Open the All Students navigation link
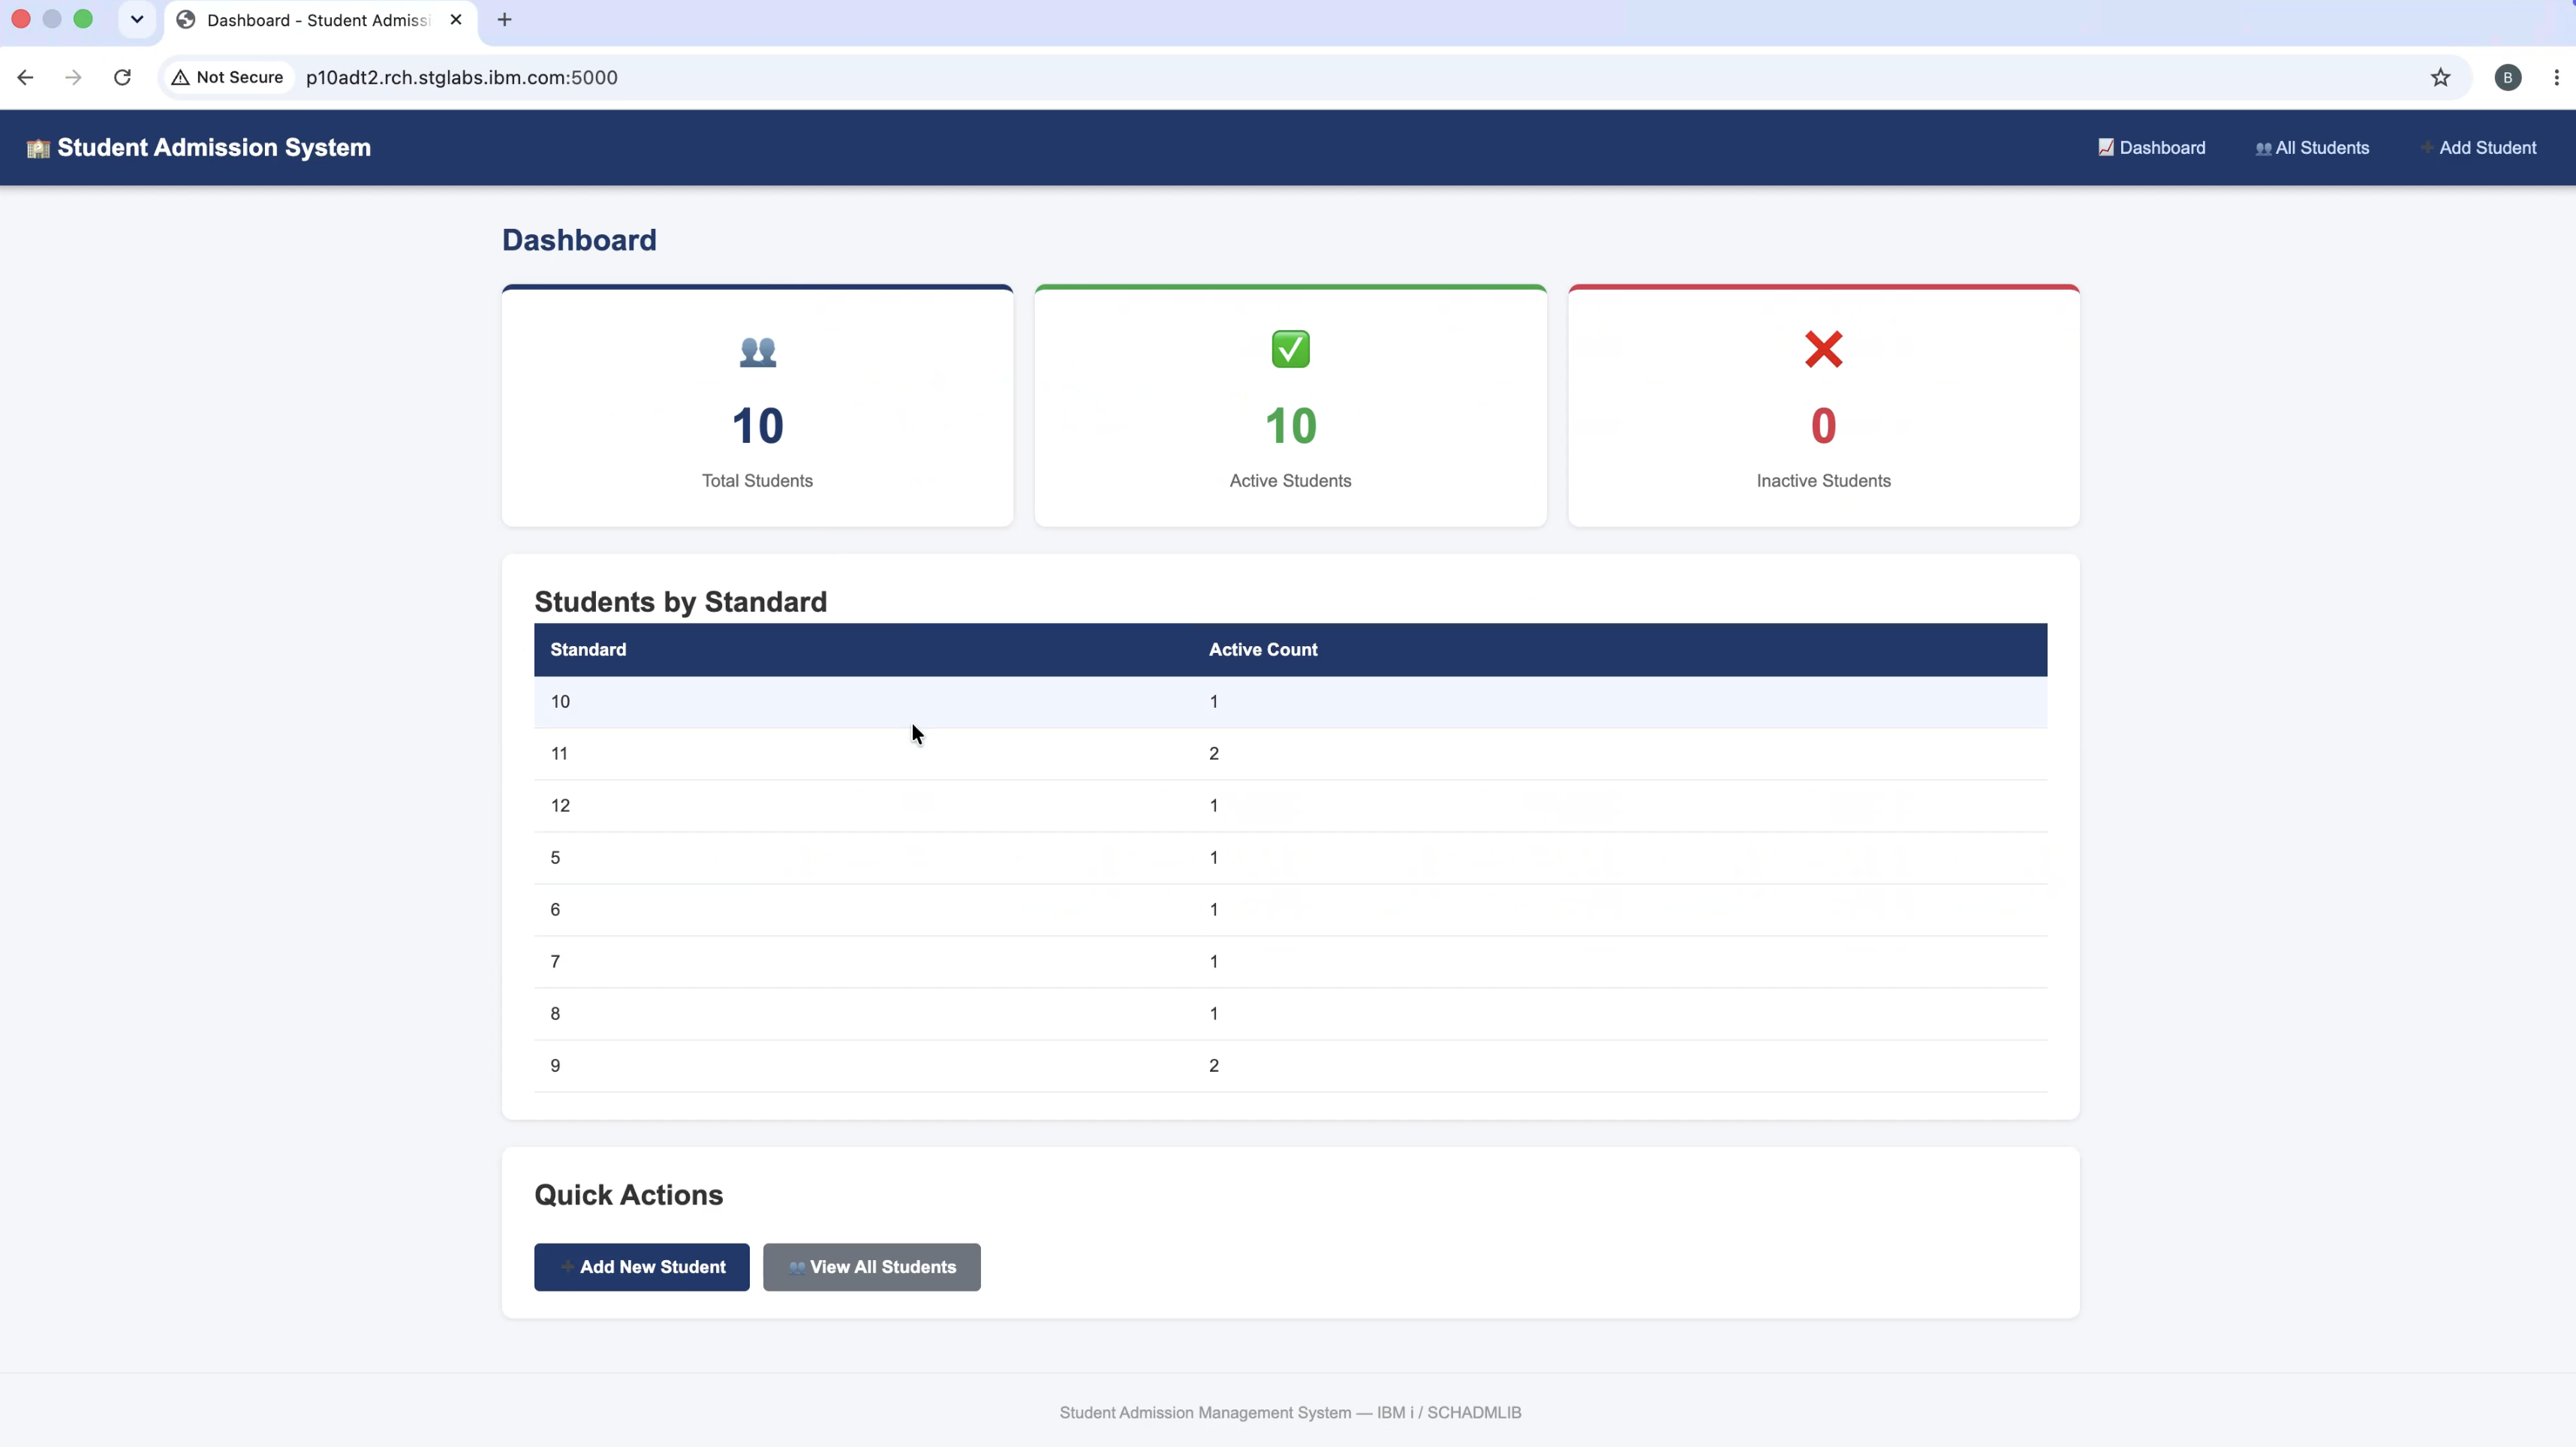The width and height of the screenshot is (2576, 1447). tap(2313, 148)
